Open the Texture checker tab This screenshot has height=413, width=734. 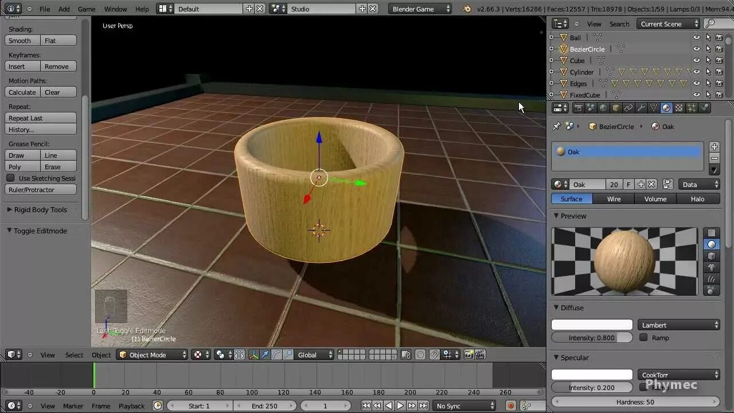(679, 108)
